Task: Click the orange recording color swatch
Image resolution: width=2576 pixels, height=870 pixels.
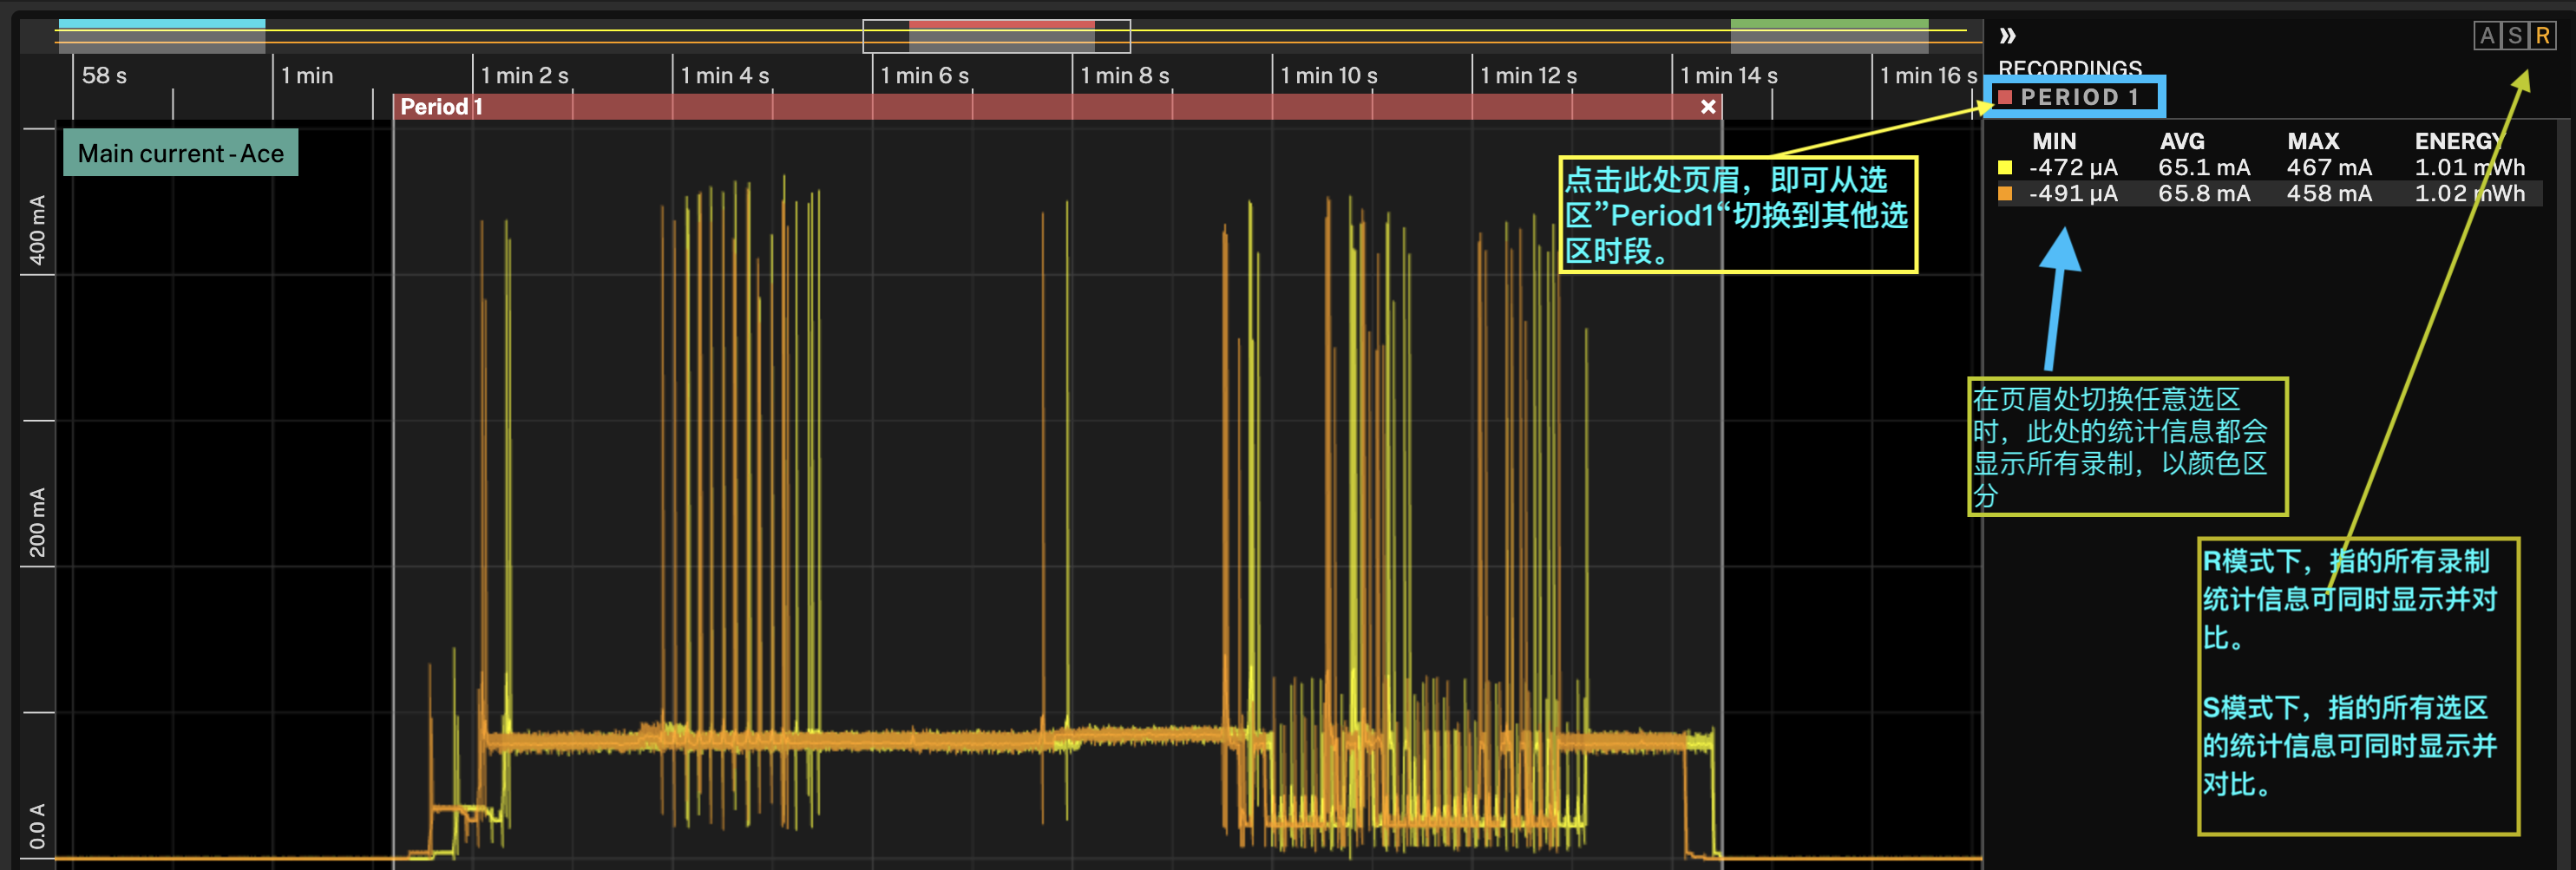Action: pos(2004,193)
